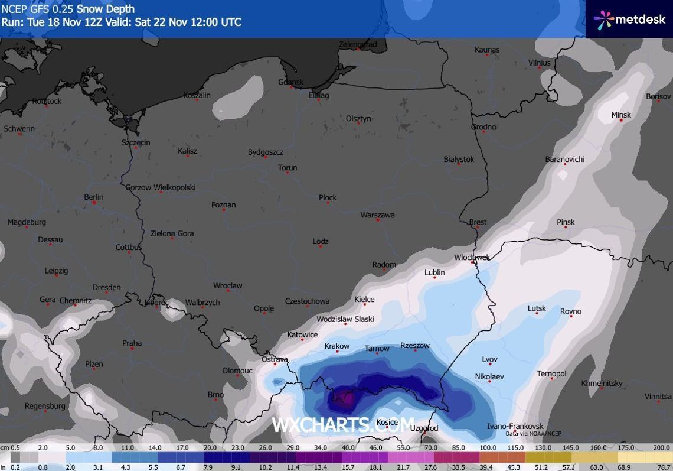Click the Minsk city marker
Screen dimensions: 673x471
point(621,122)
